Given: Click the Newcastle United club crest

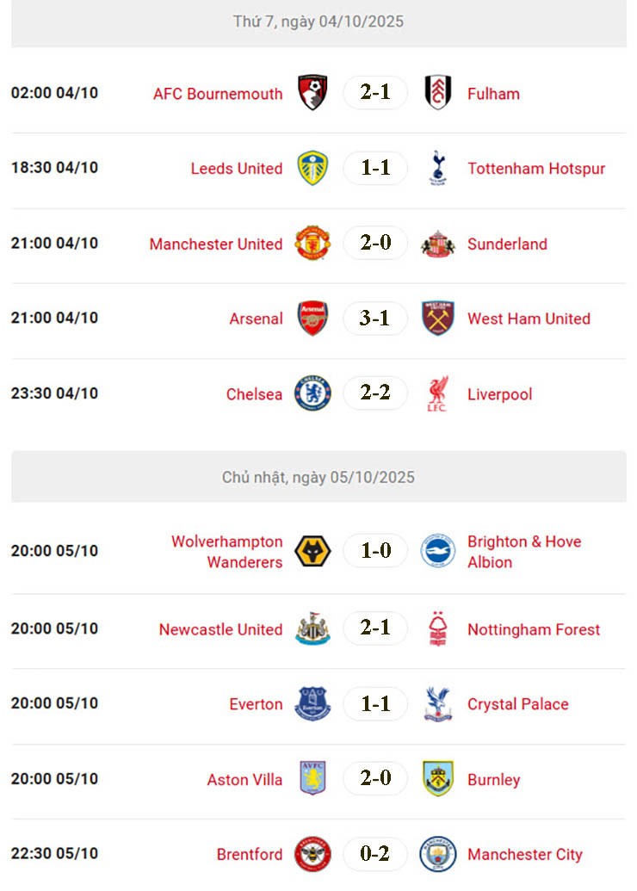Looking at the screenshot, I should 312,628.
